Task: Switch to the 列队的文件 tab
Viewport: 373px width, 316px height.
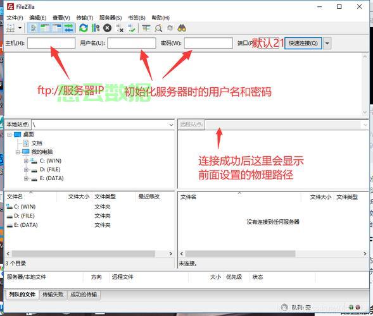Action: [22, 295]
